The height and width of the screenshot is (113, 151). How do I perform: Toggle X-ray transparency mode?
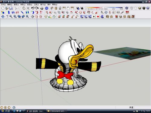coord(127,8)
